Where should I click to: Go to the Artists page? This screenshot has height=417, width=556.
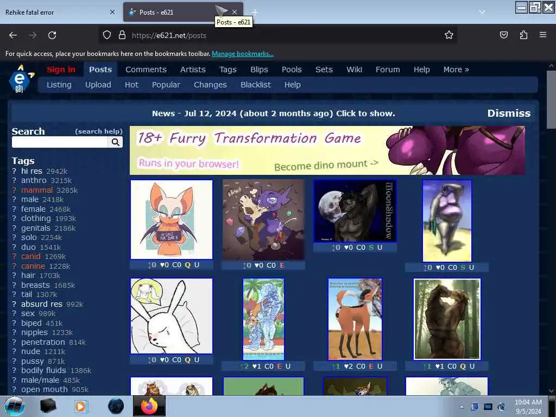pos(193,69)
